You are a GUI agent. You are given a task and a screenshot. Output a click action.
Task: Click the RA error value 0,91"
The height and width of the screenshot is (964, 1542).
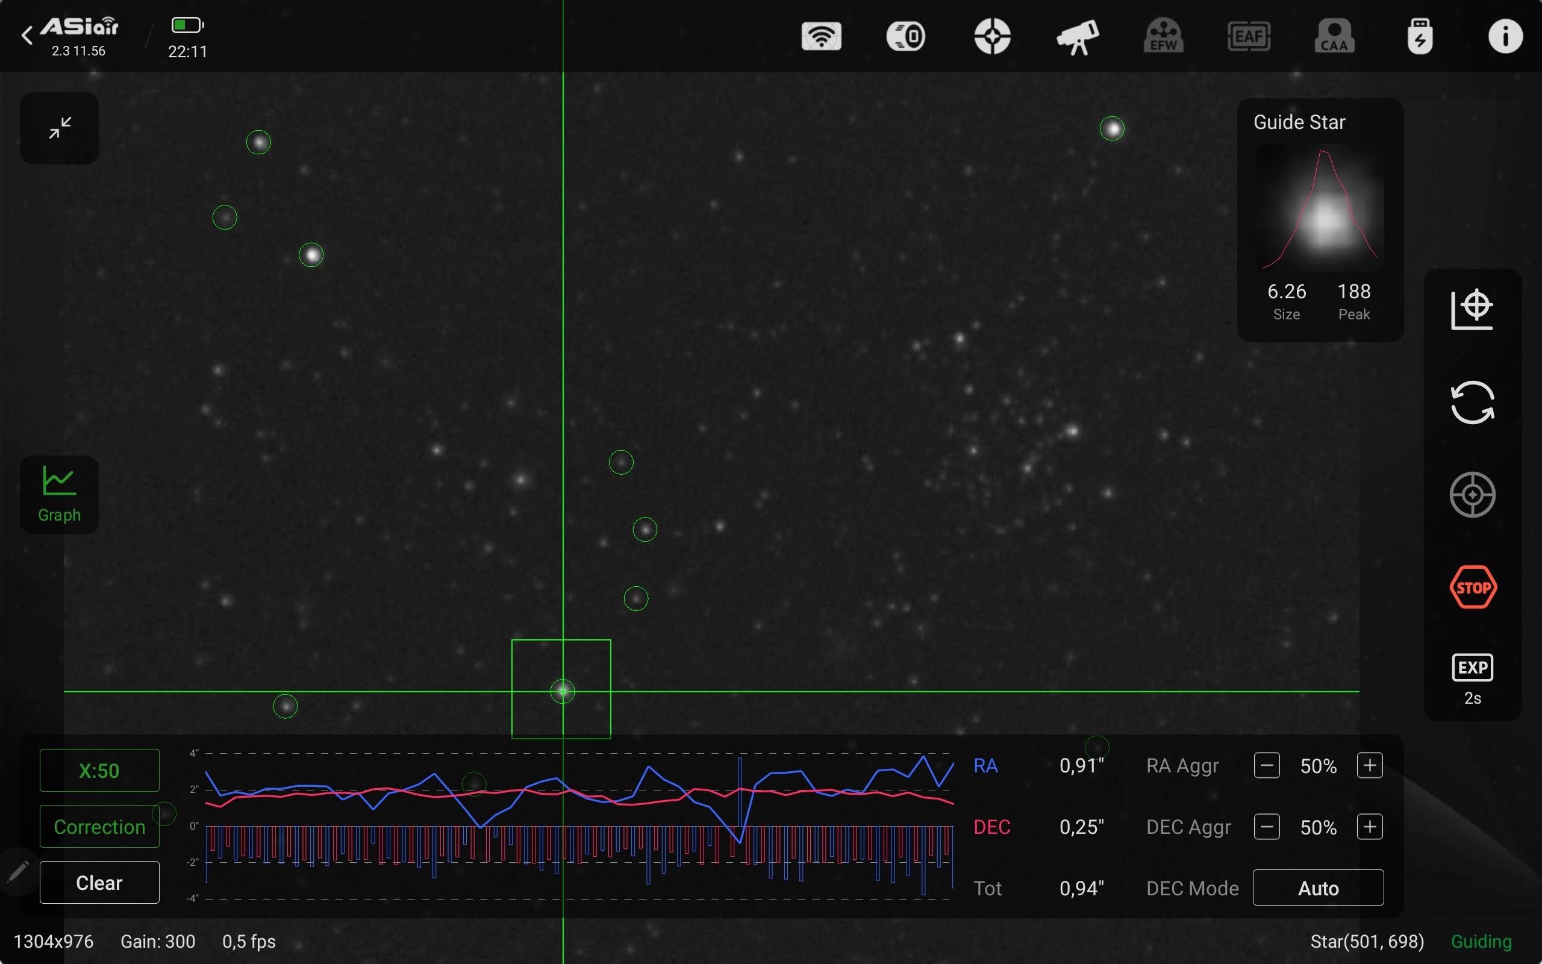(x=1081, y=765)
